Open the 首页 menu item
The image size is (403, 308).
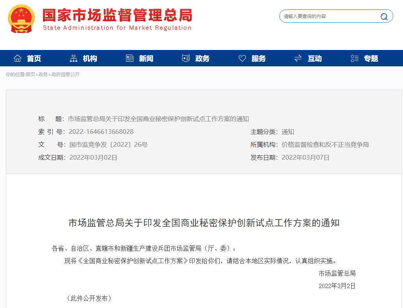pyautogui.click(x=34, y=59)
